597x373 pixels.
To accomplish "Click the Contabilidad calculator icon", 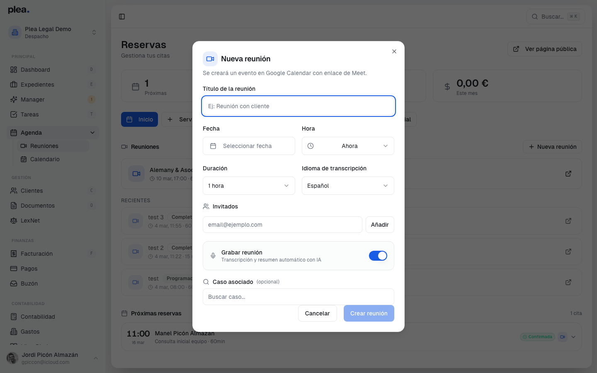I will pyautogui.click(x=14, y=317).
